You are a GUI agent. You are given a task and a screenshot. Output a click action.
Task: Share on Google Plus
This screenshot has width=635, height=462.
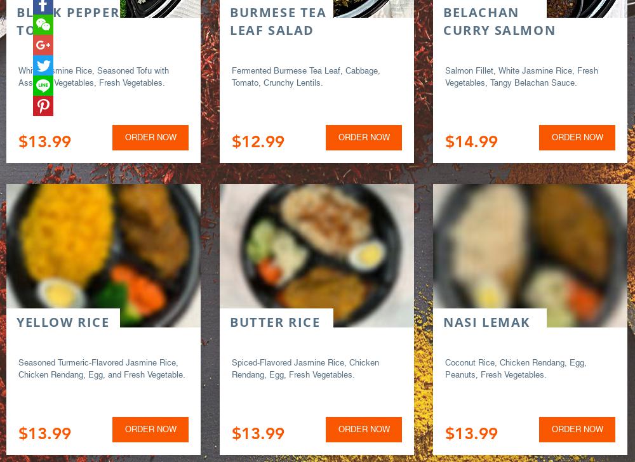(x=43, y=45)
